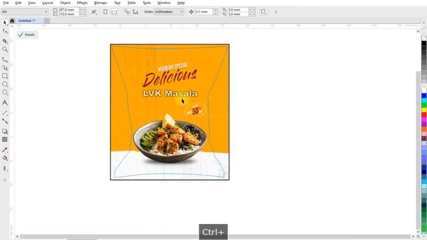Image resolution: width=427 pixels, height=240 pixels.
Task: Open Quick Customize at toolbox bottom
Action: 5,180
